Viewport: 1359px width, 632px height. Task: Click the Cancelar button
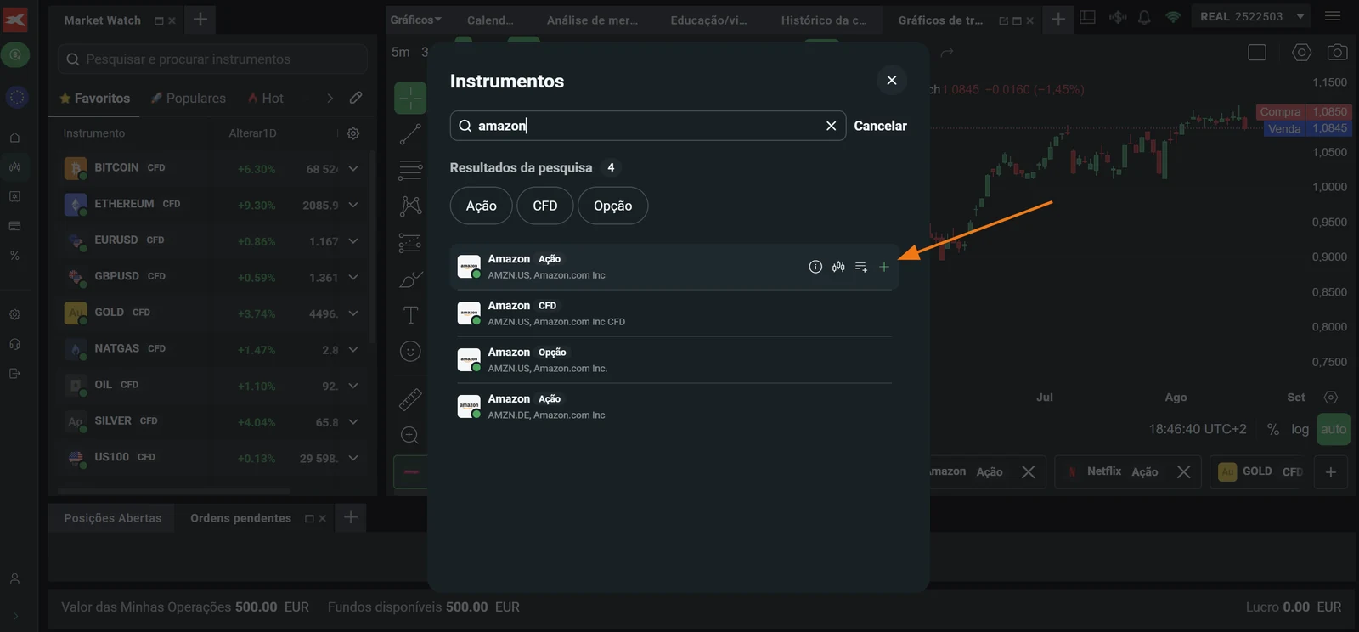pos(880,126)
